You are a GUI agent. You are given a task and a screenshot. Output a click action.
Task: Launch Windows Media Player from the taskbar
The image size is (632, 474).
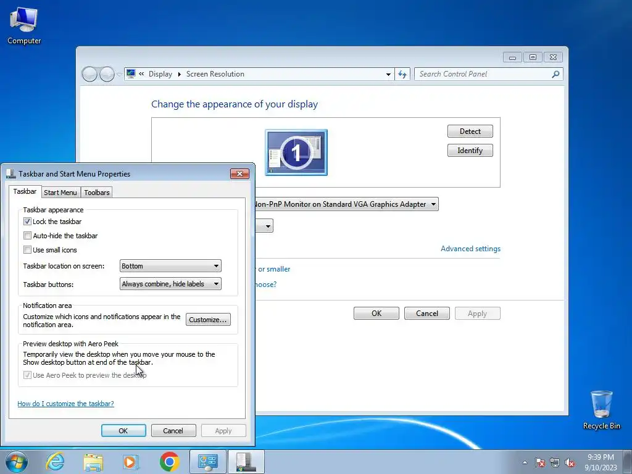(x=131, y=462)
